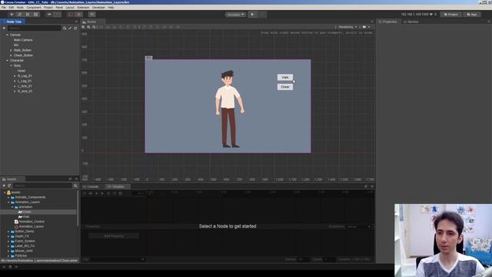This screenshot has height=277, width=492.
Task: Collapse the Character node
Action: pyautogui.click(x=7, y=60)
